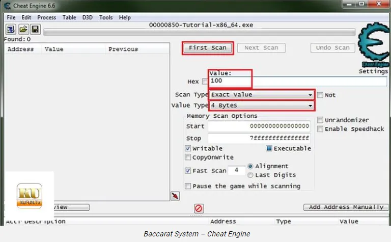Click the Stop address field

pyautogui.click(x=259, y=138)
